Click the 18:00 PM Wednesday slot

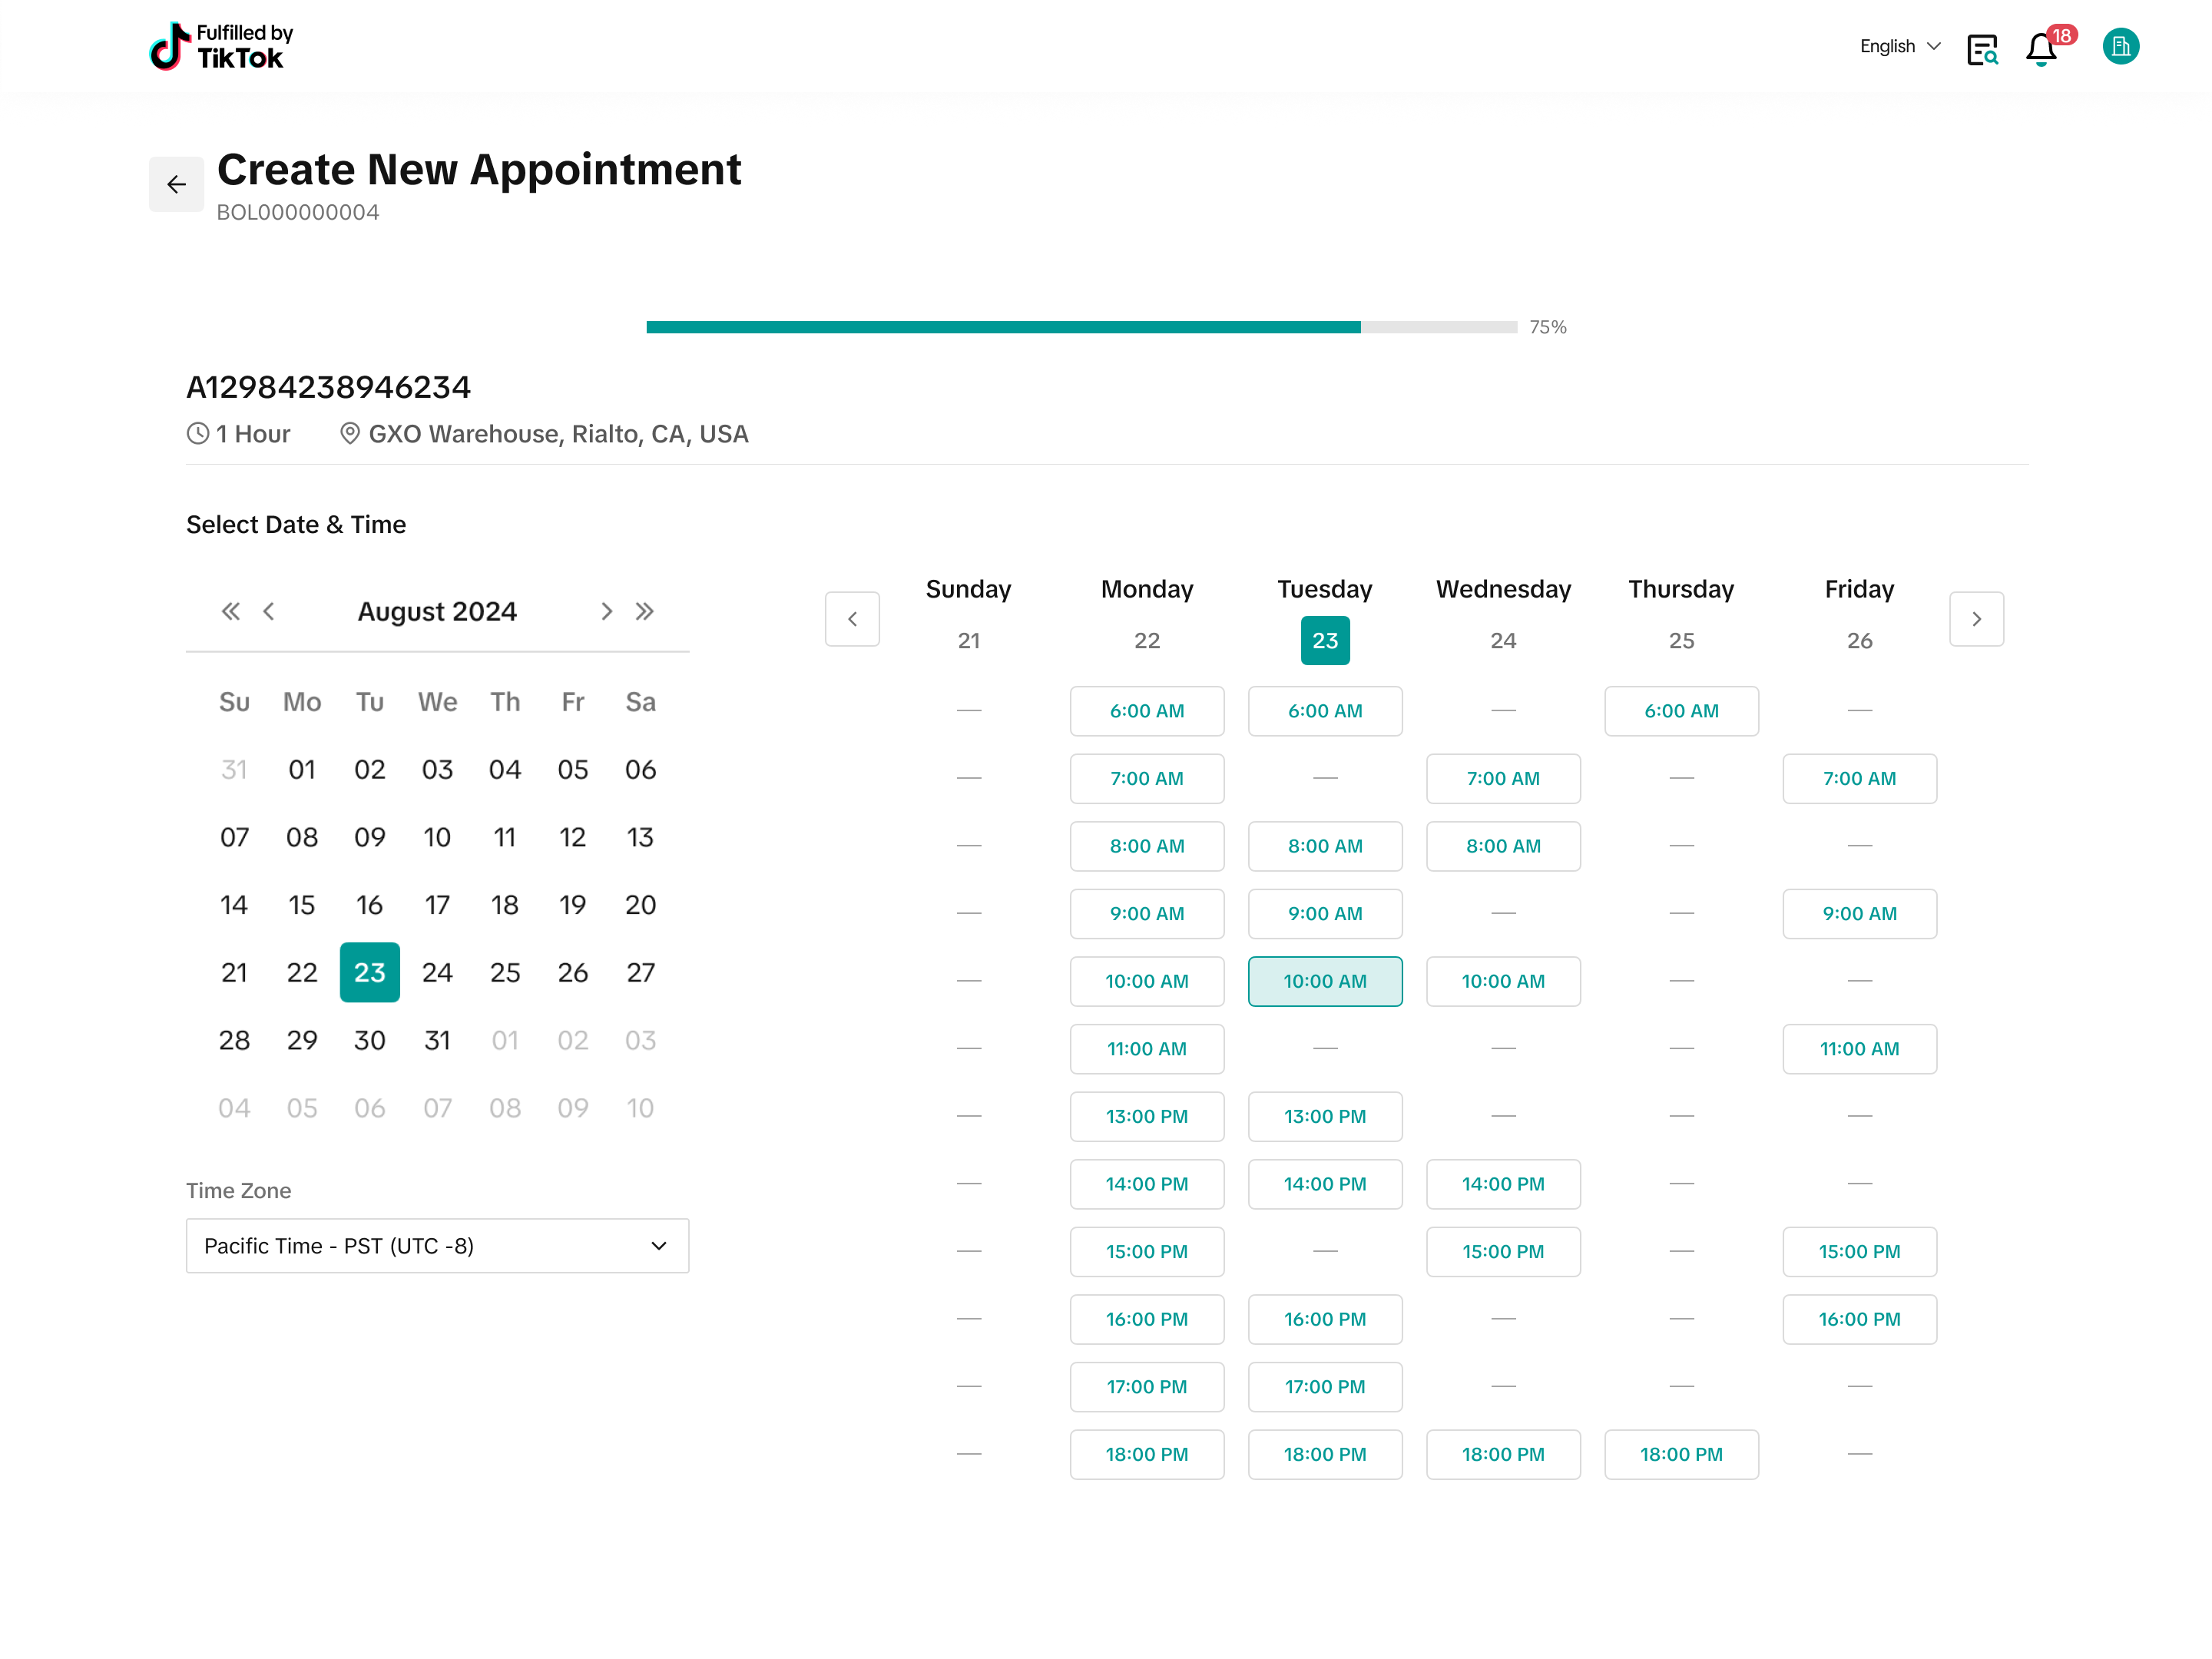click(1503, 1454)
